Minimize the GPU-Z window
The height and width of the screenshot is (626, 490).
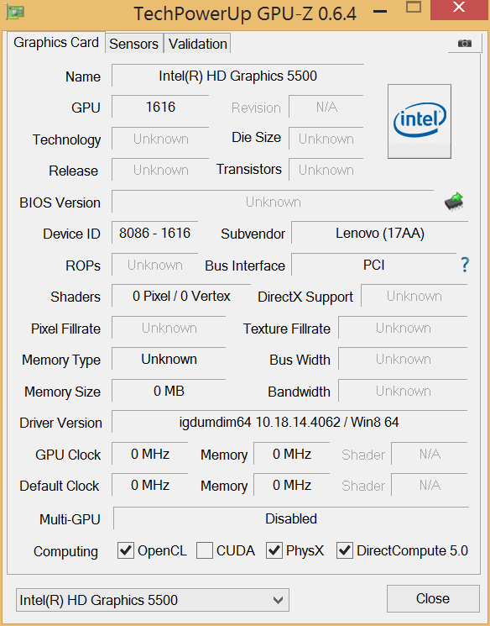[380, 11]
